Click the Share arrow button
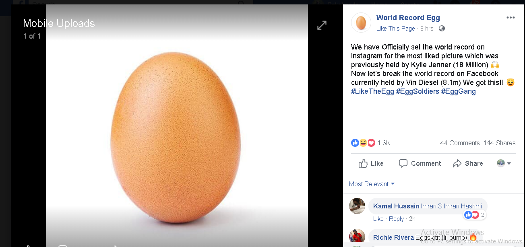The image size is (525, 247). click(468, 163)
